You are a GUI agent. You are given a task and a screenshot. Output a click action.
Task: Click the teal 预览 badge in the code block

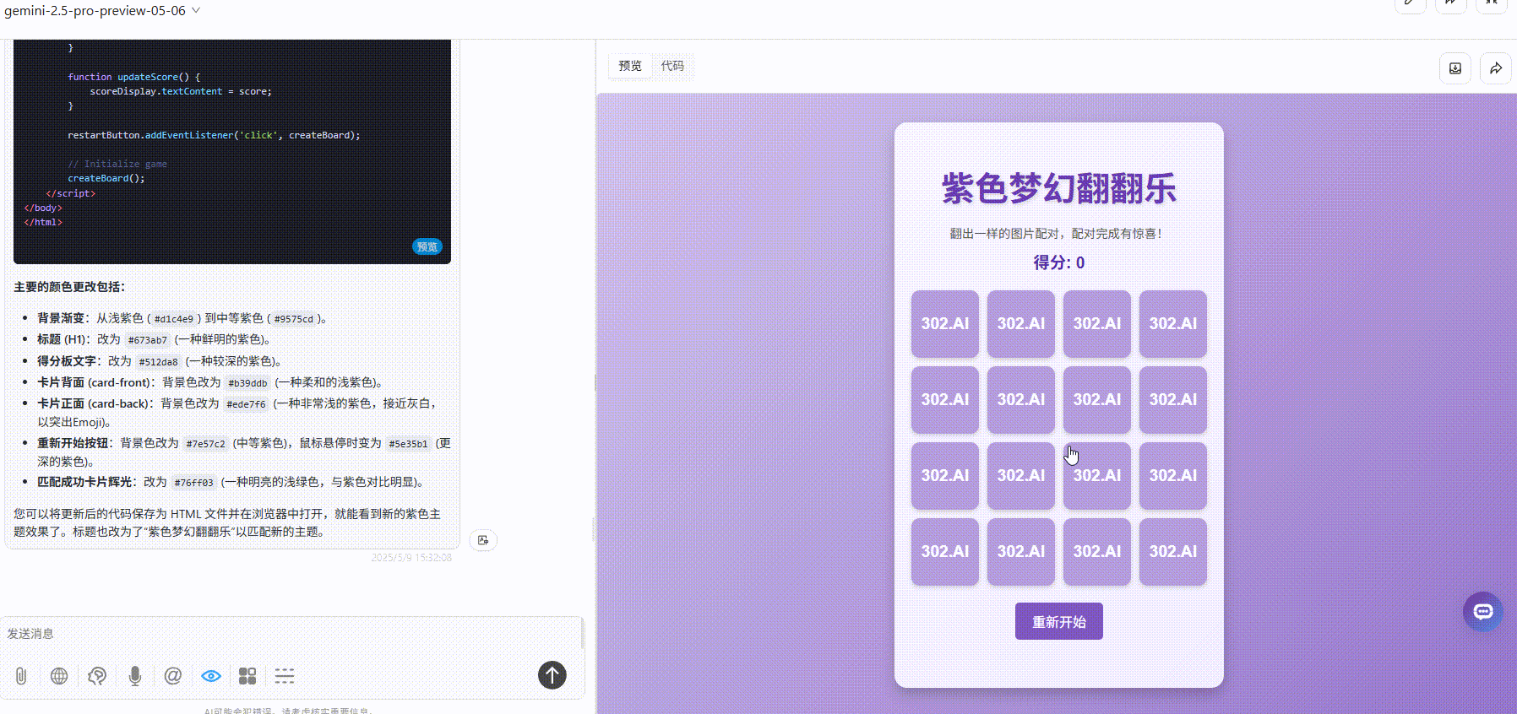[427, 246]
